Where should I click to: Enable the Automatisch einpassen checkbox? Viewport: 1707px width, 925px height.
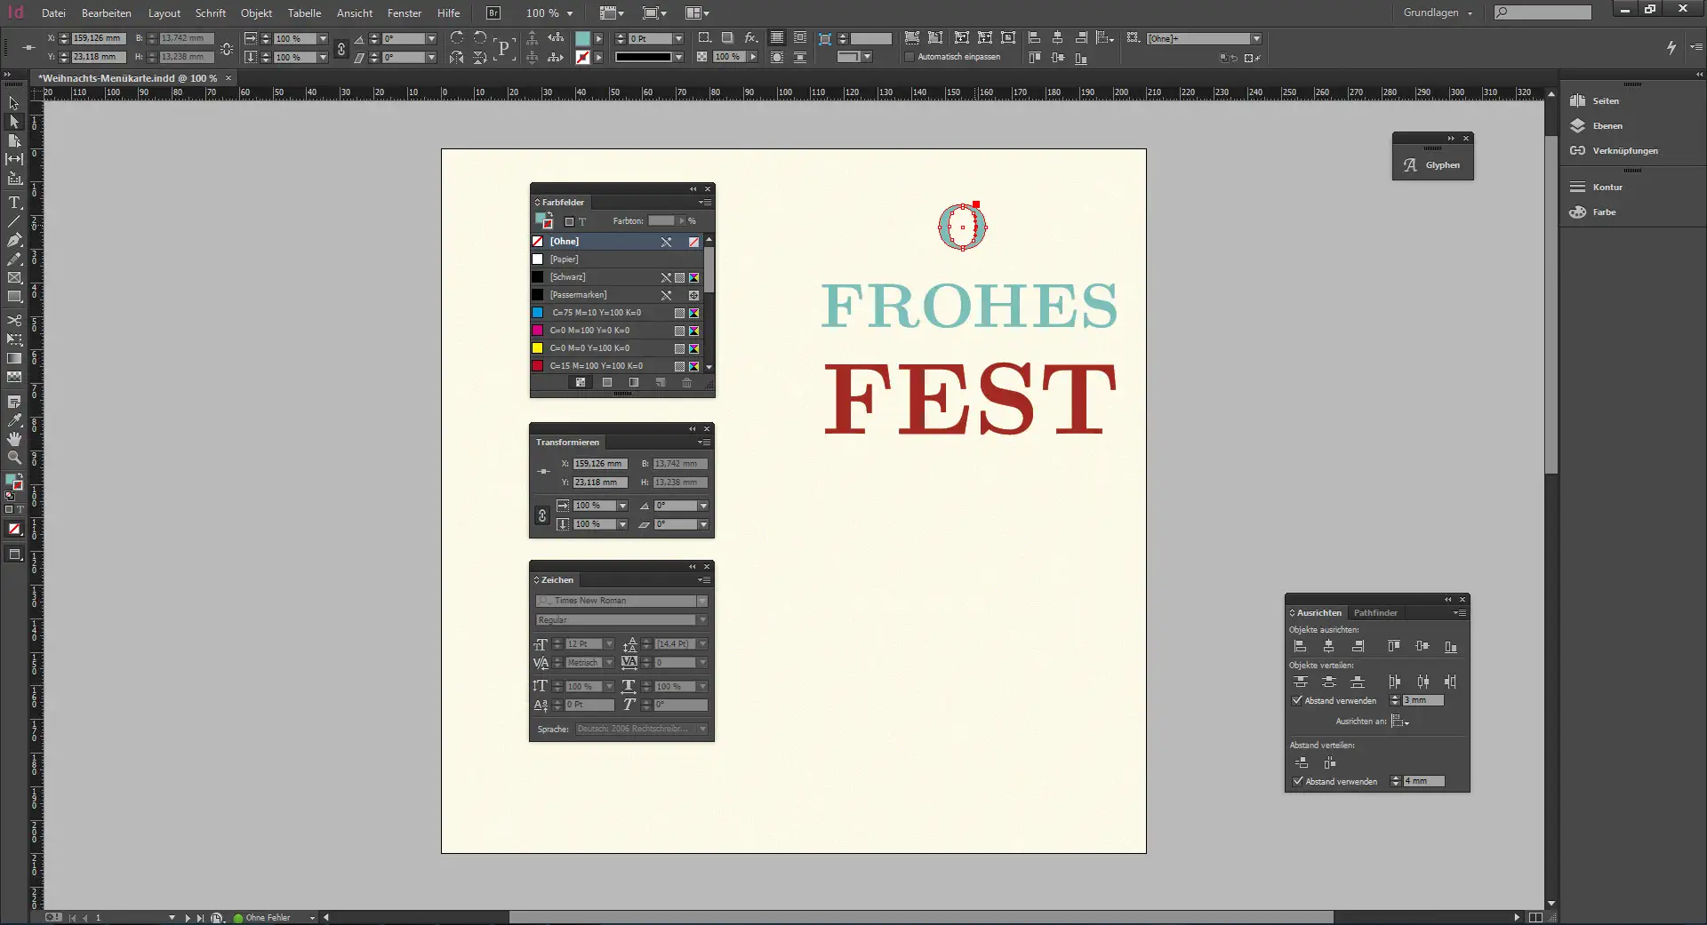(910, 57)
